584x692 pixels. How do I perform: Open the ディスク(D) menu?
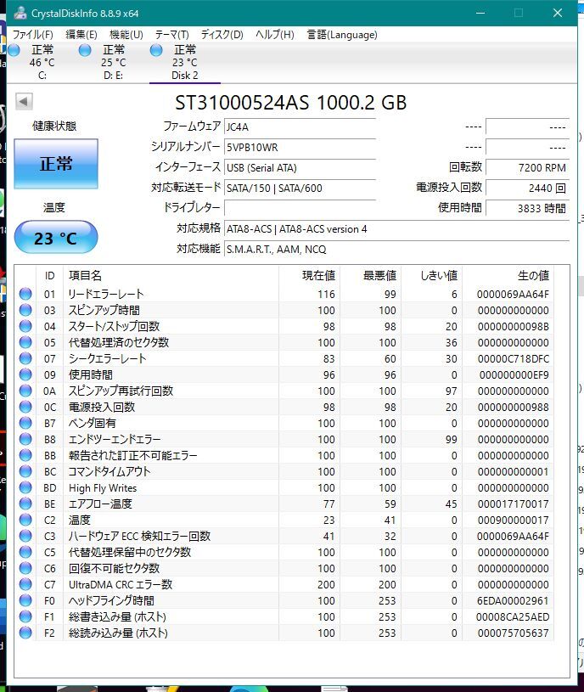222,35
